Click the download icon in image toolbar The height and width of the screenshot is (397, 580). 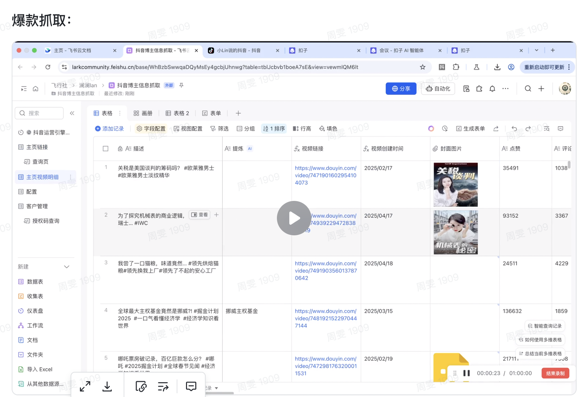(x=107, y=386)
